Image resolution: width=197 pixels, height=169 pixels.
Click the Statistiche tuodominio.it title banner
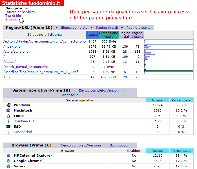(x=32, y=3)
